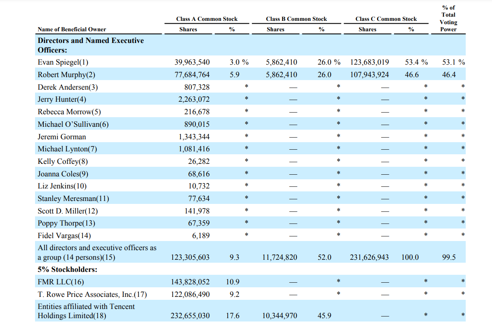Click Tencent Class B shares '10,344,970'
This screenshot has height=329, width=492.
tap(280, 316)
